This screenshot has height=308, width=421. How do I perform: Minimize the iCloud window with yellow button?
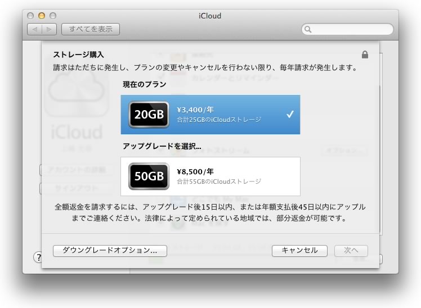[41, 16]
